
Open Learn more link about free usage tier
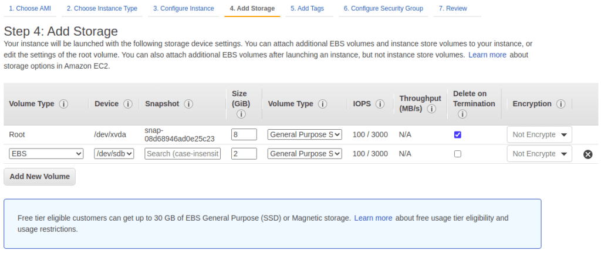pos(373,218)
